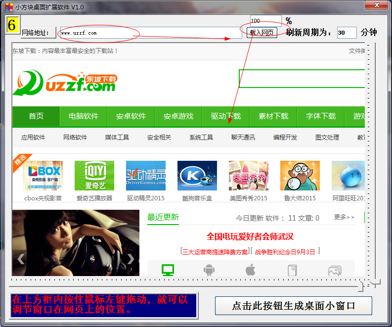Click the refresh period field showing 30
Image resolution: width=392 pixels, height=327 pixels.
pyautogui.click(x=347, y=33)
